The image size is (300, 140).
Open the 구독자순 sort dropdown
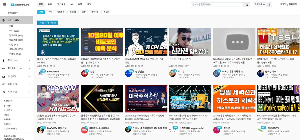point(260,5)
